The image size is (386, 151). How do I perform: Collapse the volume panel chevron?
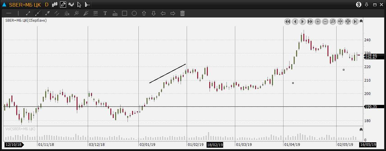click(x=361, y=129)
